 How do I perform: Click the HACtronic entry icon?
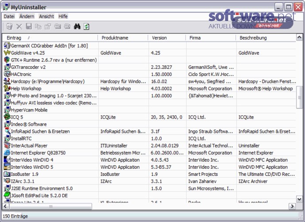tap(7, 74)
